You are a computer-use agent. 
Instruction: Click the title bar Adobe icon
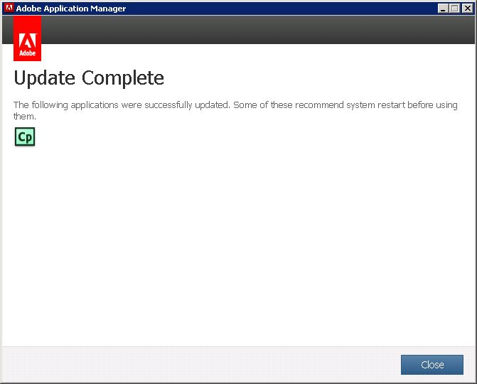pos(9,8)
